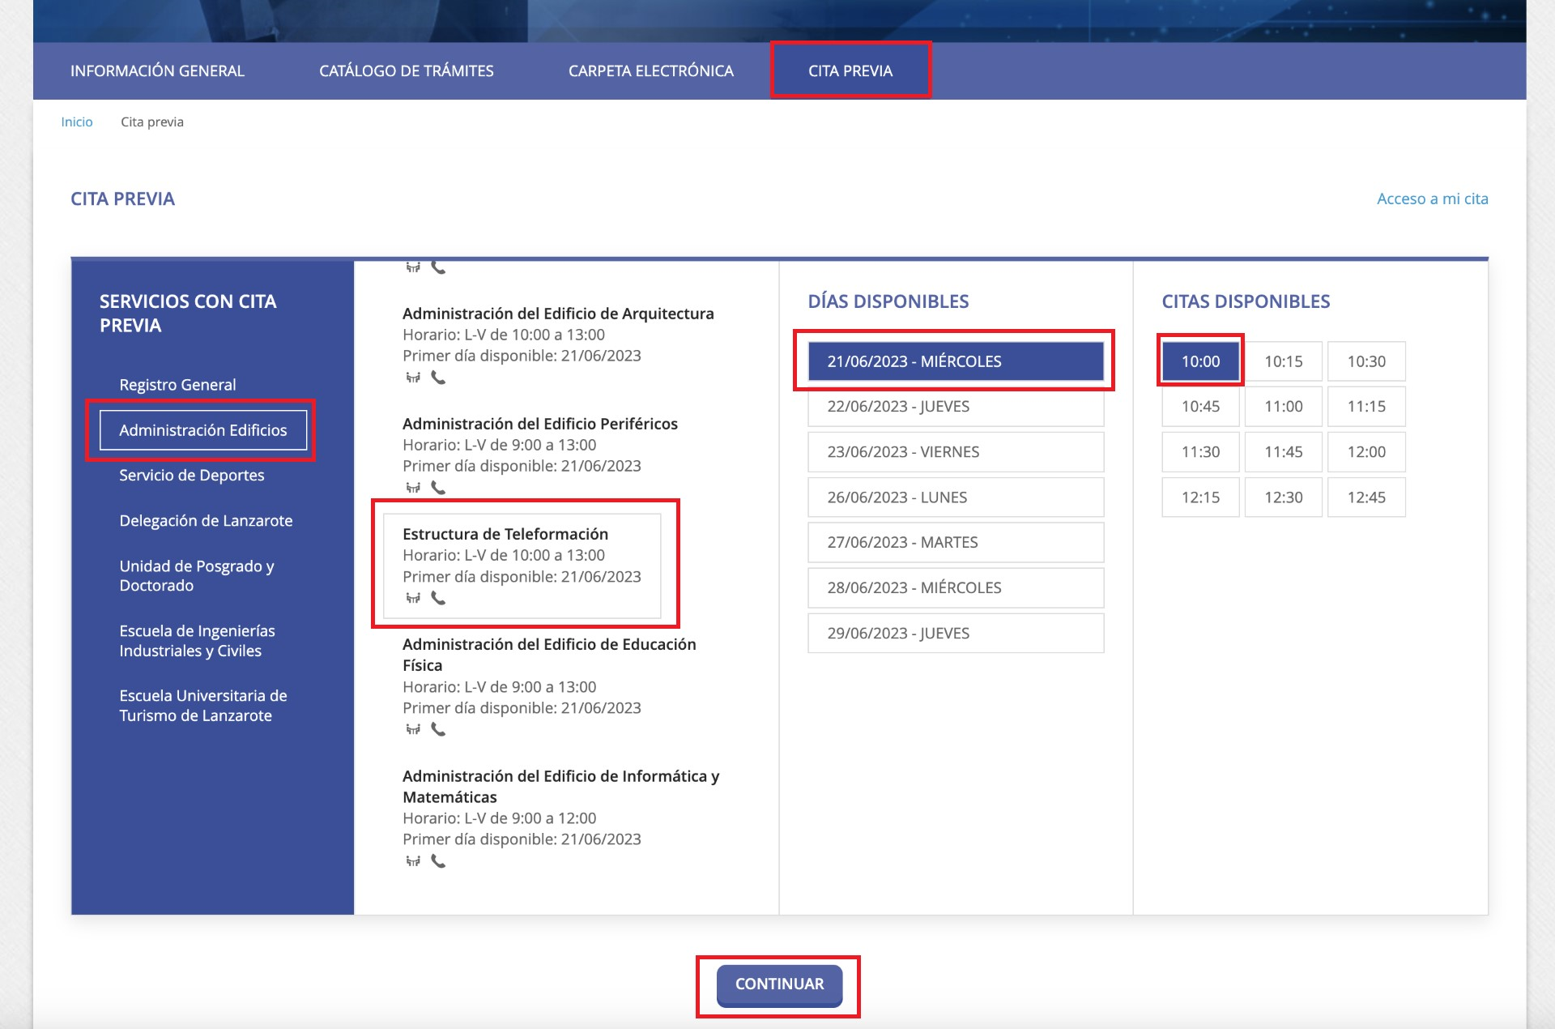Choose Estructura de Teleformación office
This screenshot has width=1555, height=1029.
(522, 565)
